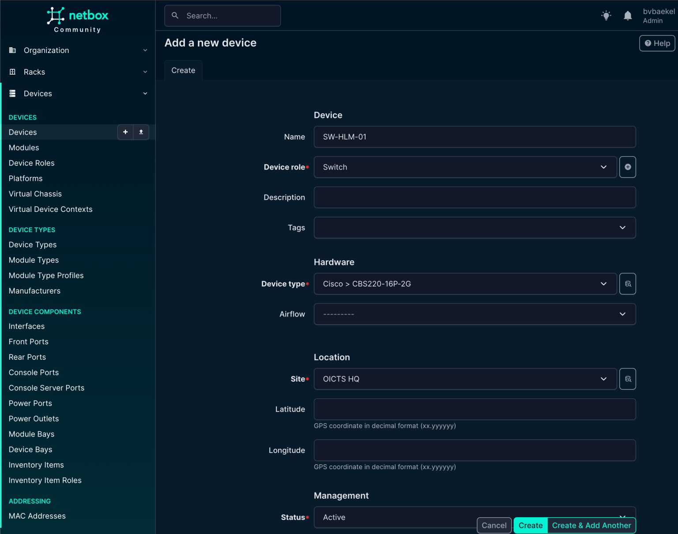Viewport: 678px width, 534px height.
Task: Open the Tags selector
Action: point(475,227)
